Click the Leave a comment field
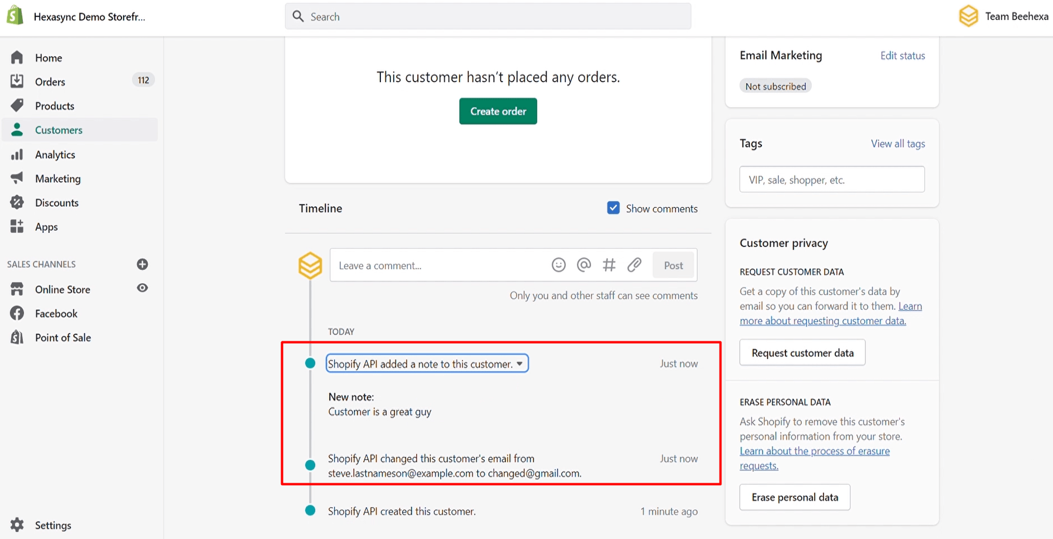The width and height of the screenshot is (1053, 539). coord(440,265)
